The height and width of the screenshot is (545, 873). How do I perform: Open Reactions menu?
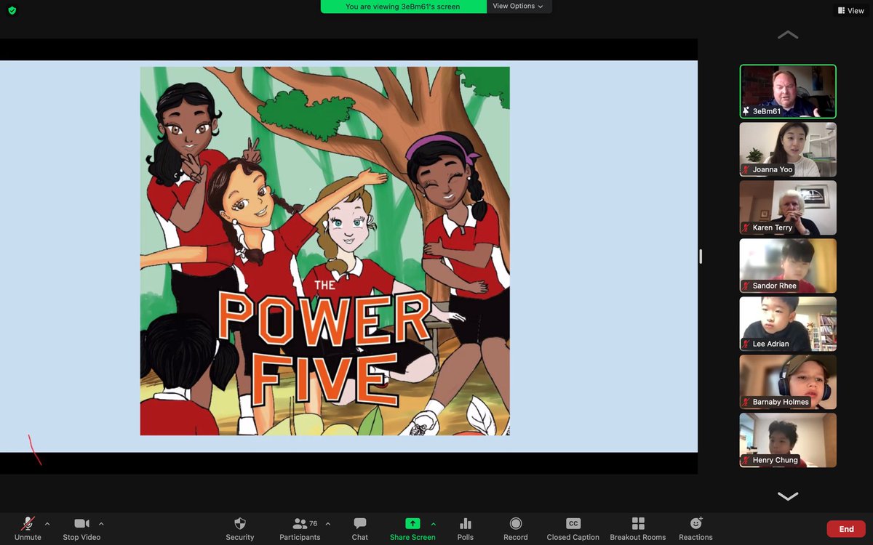pyautogui.click(x=696, y=528)
